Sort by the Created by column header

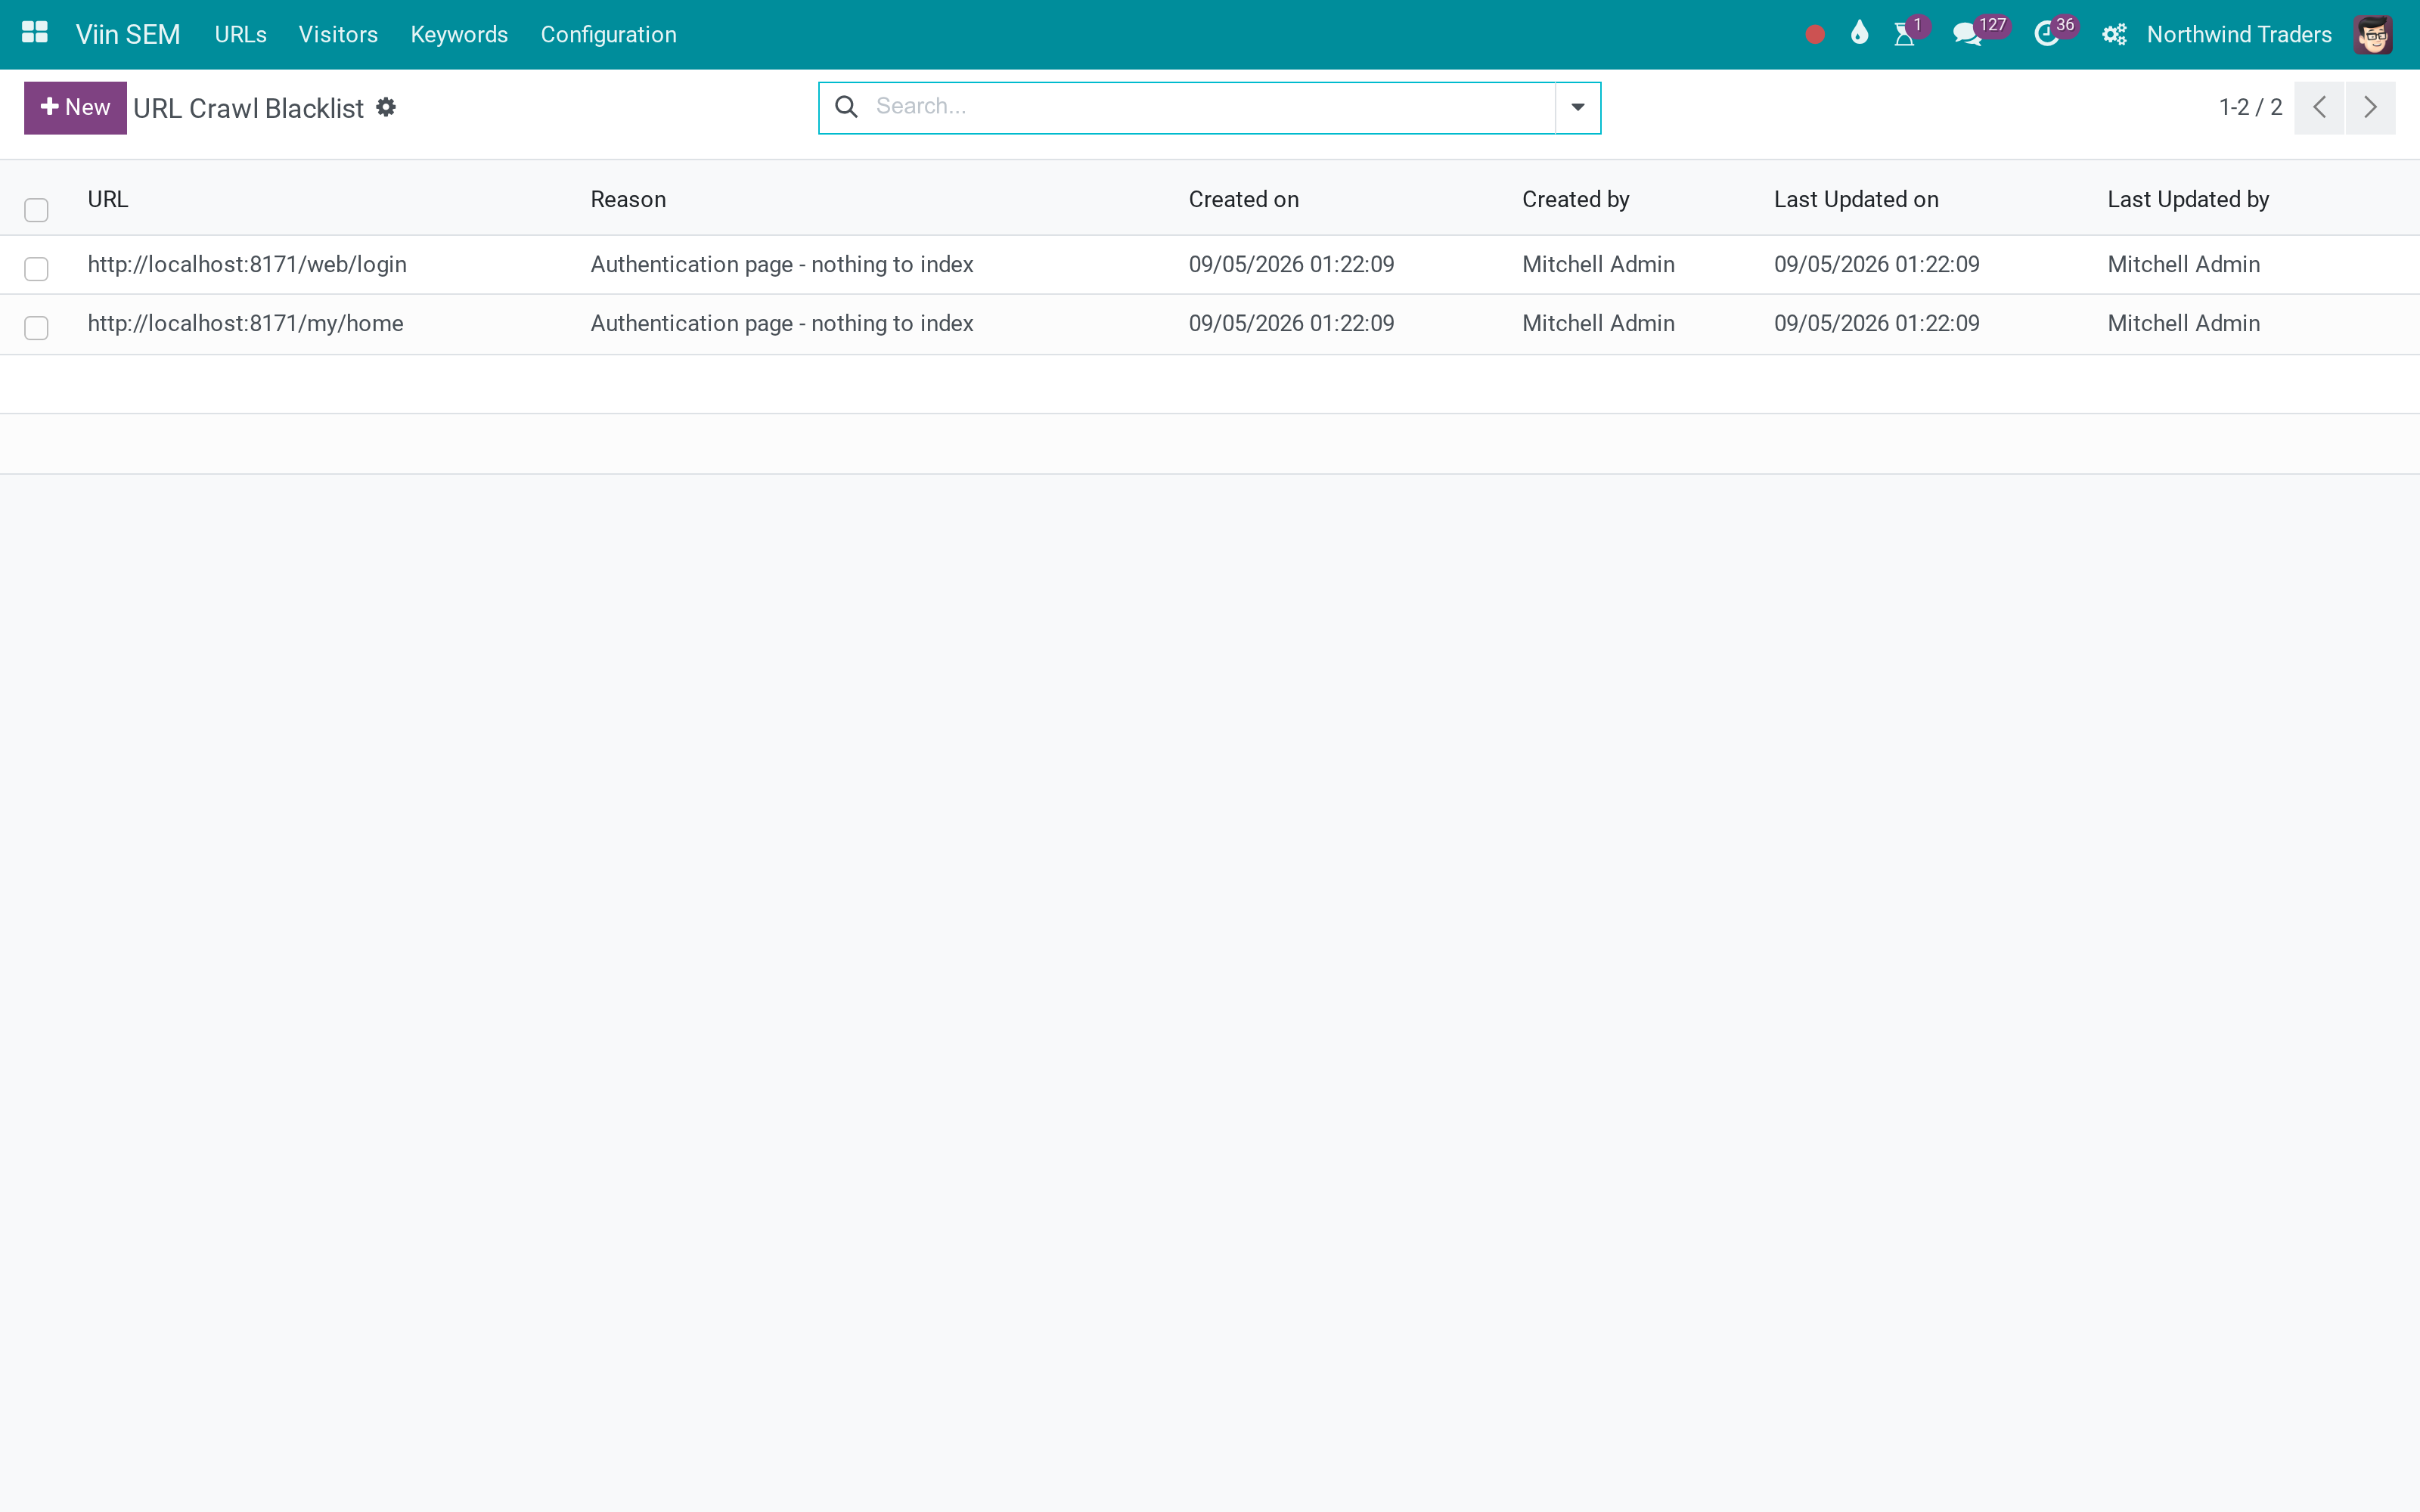coord(1575,199)
